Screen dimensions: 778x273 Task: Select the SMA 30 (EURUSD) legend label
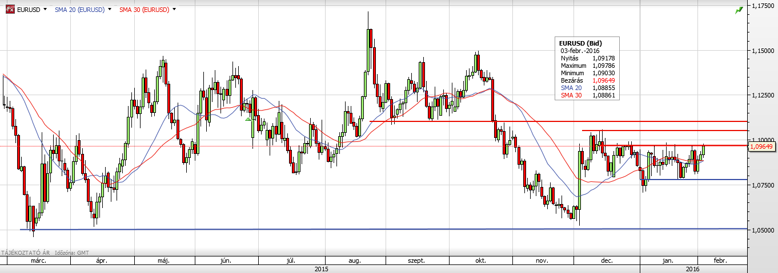click(x=144, y=10)
